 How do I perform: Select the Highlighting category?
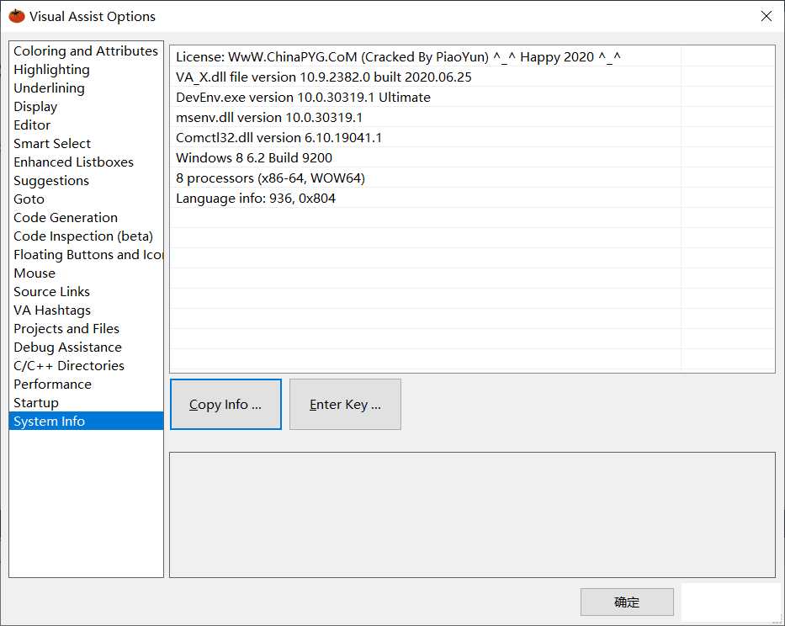pyautogui.click(x=86, y=70)
